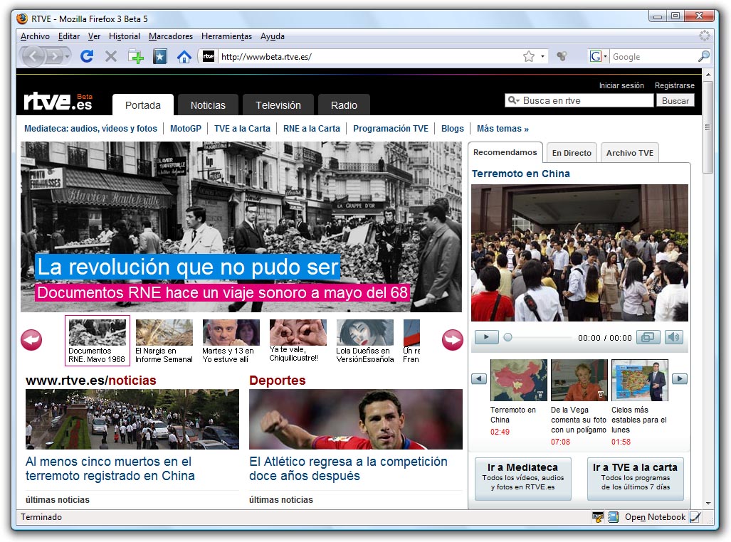
Task: Click the rtve site favicon in address bar
Action: click(209, 57)
